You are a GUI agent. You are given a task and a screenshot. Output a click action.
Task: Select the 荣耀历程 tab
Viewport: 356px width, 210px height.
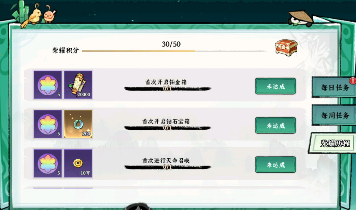click(x=334, y=143)
